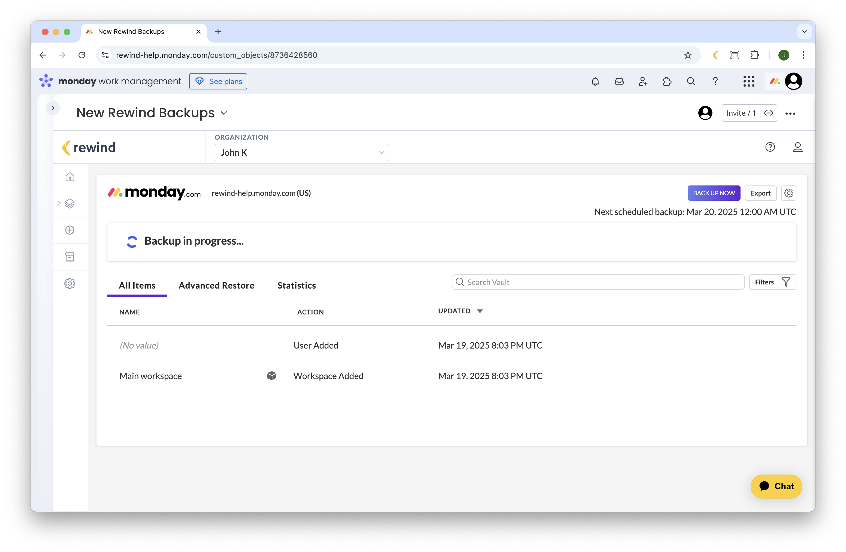
Task: Click the ACTION column header
Action: coord(310,312)
